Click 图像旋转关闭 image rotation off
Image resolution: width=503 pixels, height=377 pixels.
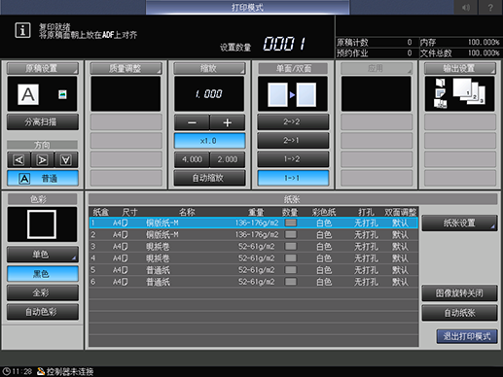[x=459, y=293]
